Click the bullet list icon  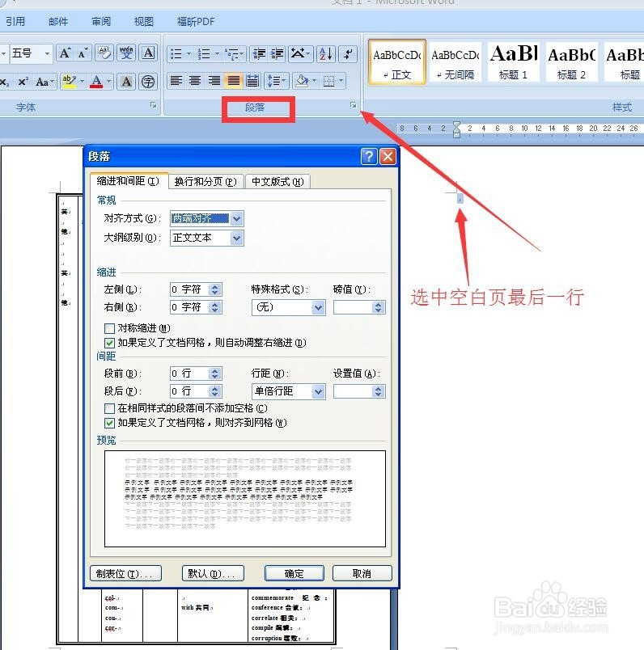176,54
